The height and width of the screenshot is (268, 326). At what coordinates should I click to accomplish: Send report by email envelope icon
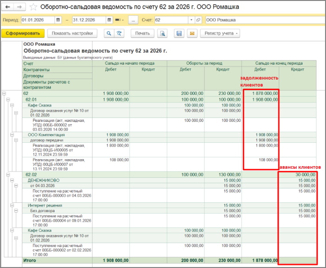[191, 33]
